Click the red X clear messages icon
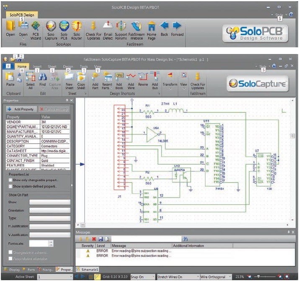Image resolution: width=299 pixels, height=281 pixels. click(94, 239)
